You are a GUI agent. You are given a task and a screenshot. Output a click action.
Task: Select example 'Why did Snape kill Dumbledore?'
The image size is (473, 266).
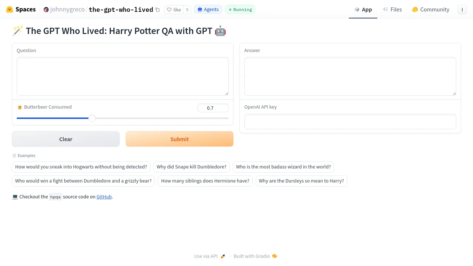(x=191, y=167)
